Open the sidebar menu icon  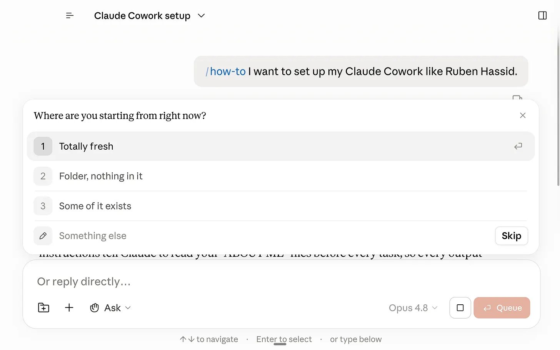[x=70, y=15]
